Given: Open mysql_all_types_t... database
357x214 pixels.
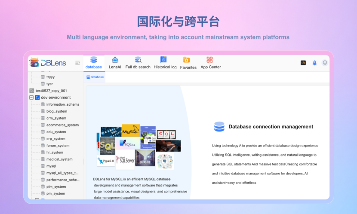Looking at the screenshot, I should 62,173.
